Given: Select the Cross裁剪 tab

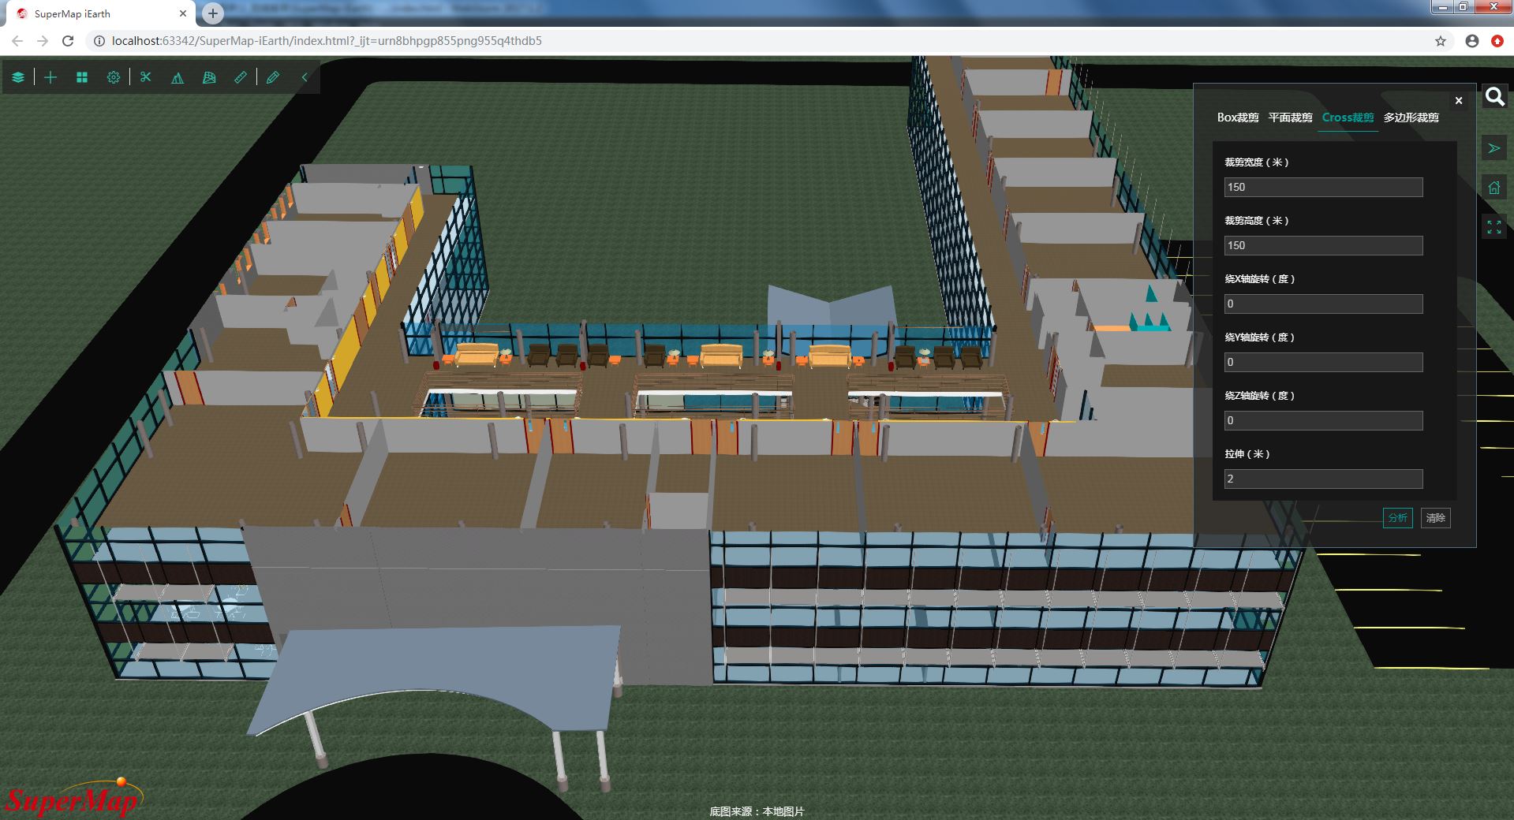Looking at the screenshot, I should (x=1348, y=117).
